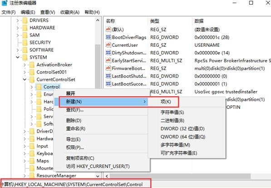This screenshot has height=188, width=271.
Task: Select the HARDWARE folder icon
Action: [25, 28]
